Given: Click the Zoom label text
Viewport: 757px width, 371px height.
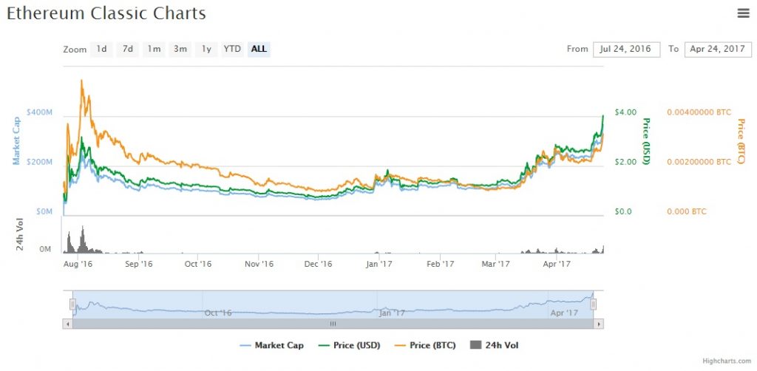Looking at the screenshot, I should coord(75,50).
